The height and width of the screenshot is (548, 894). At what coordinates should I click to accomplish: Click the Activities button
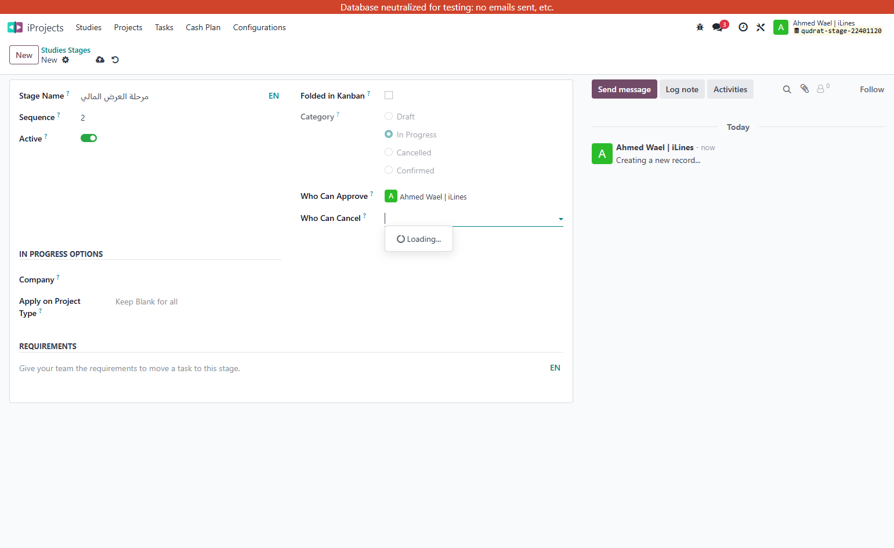(x=730, y=89)
